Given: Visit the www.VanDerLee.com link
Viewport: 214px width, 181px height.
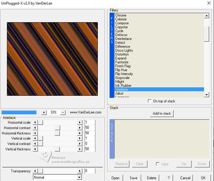Looking at the screenshot, I should [85, 112].
